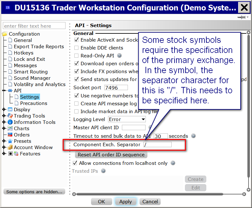Click the Edit trusted IP button
Screen dimensions: 252x208
[x=196, y=188]
